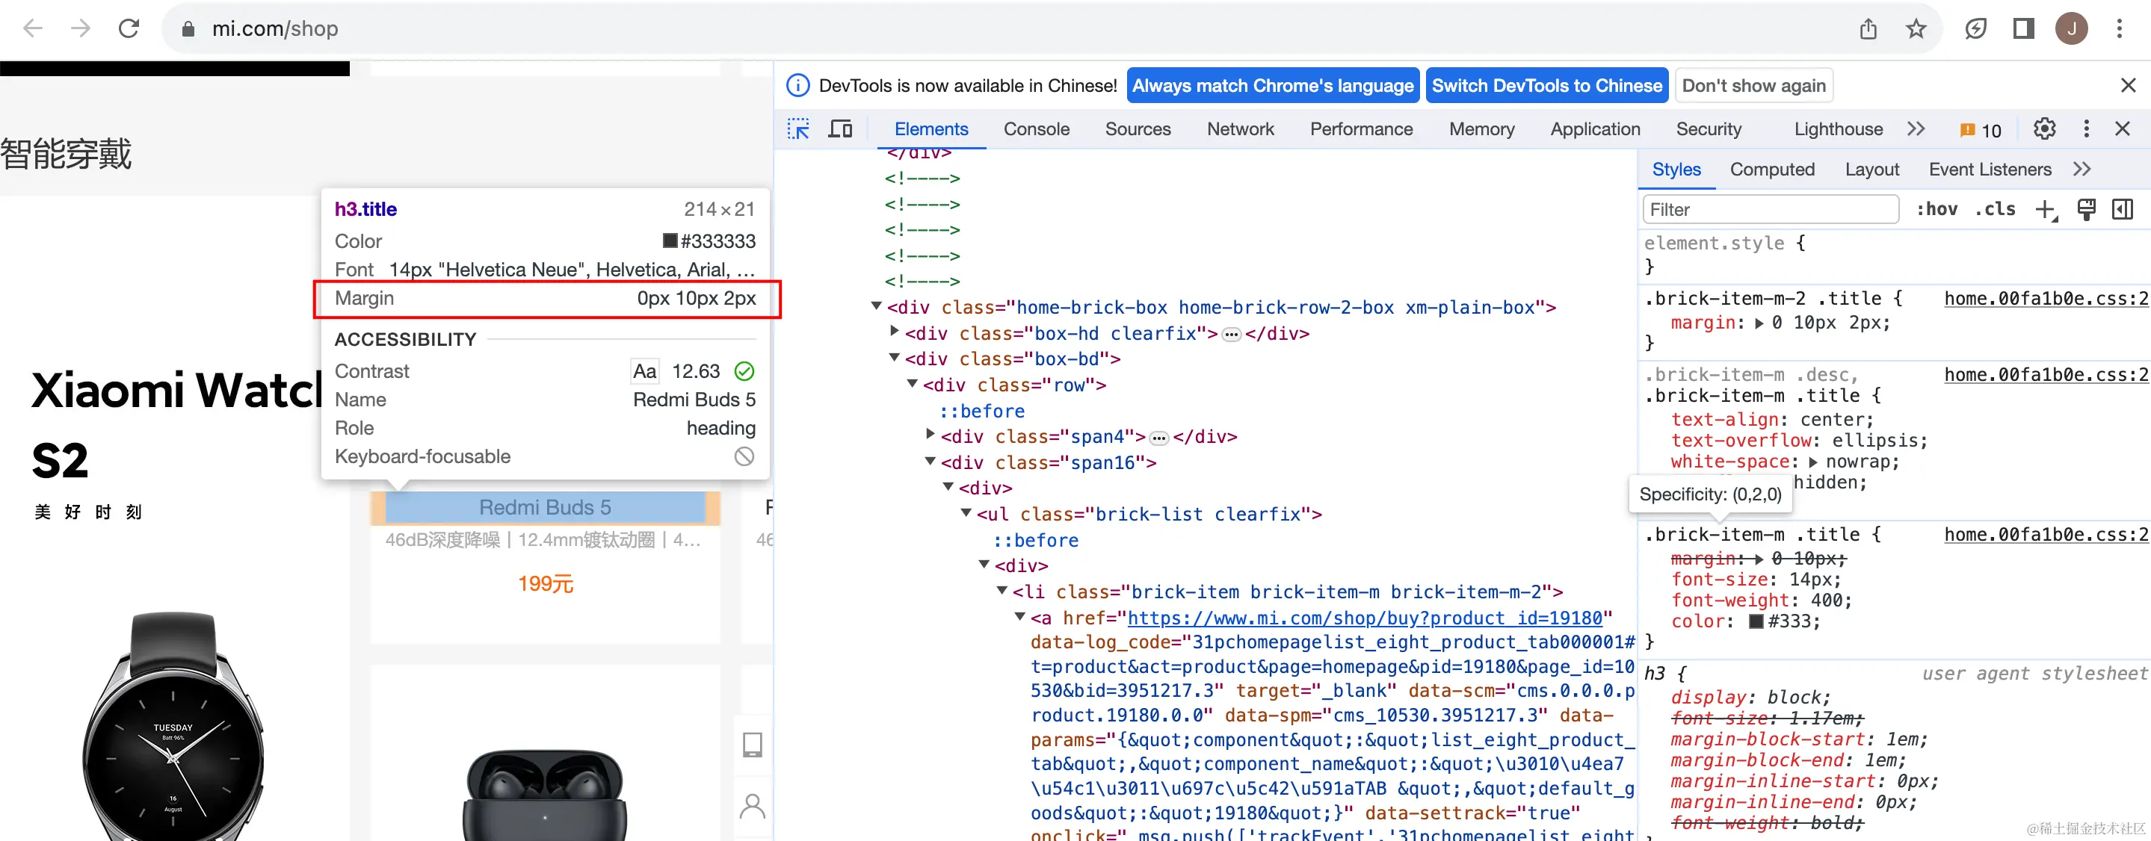2151x841 pixels.
Task: Click the new style rule plus icon
Action: coord(2046,209)
